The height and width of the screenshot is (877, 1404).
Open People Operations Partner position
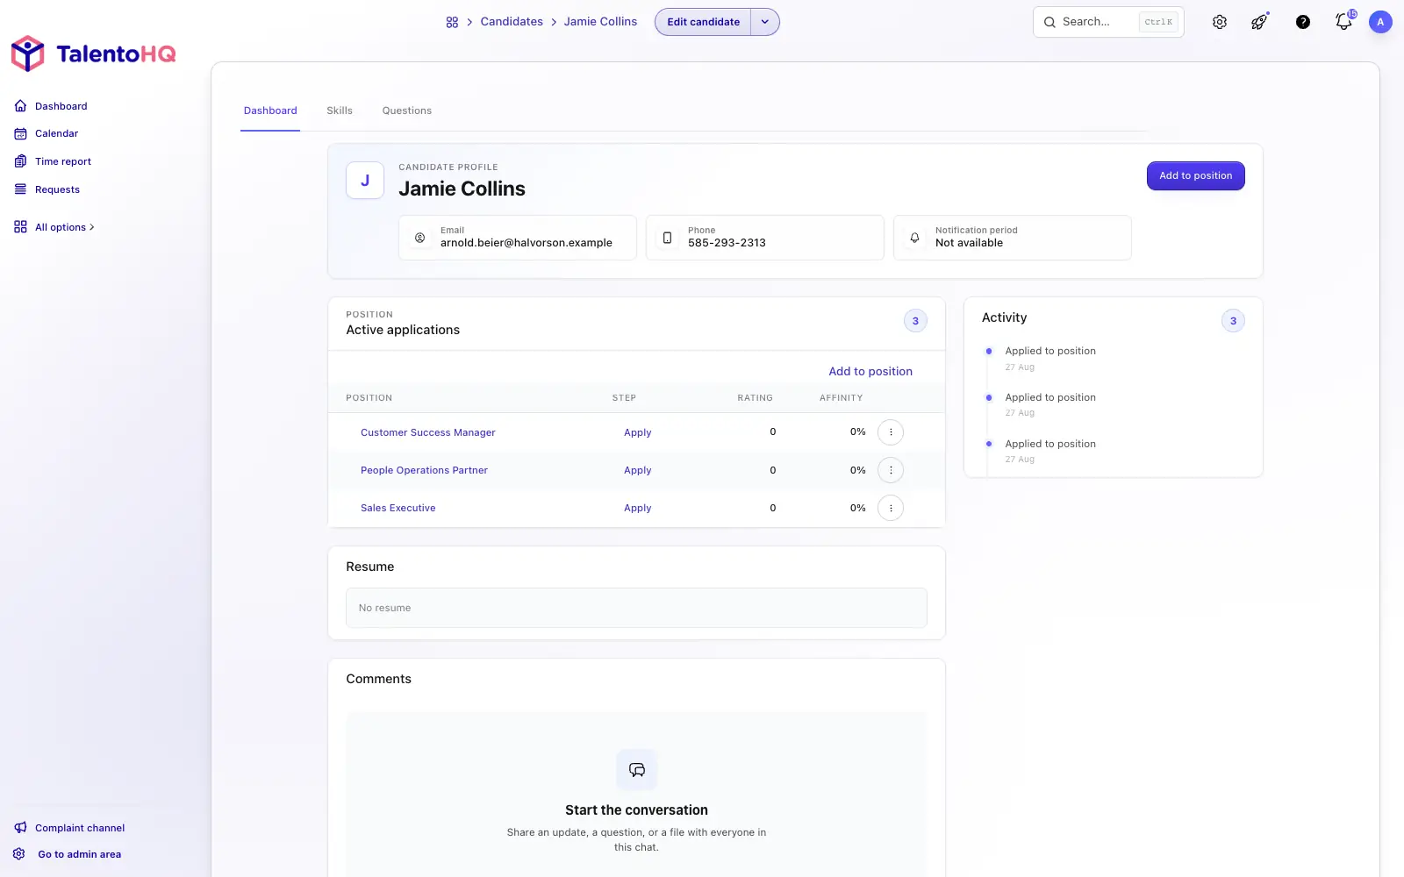[424, 470]
